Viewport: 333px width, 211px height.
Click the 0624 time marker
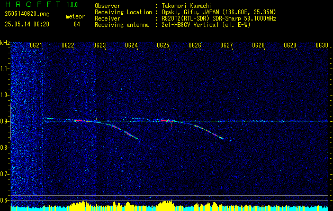131,45
